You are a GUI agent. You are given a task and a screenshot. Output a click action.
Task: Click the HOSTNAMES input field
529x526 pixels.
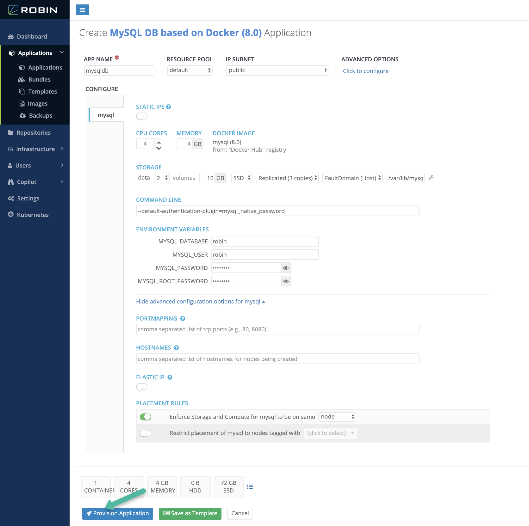pos(278,359)
